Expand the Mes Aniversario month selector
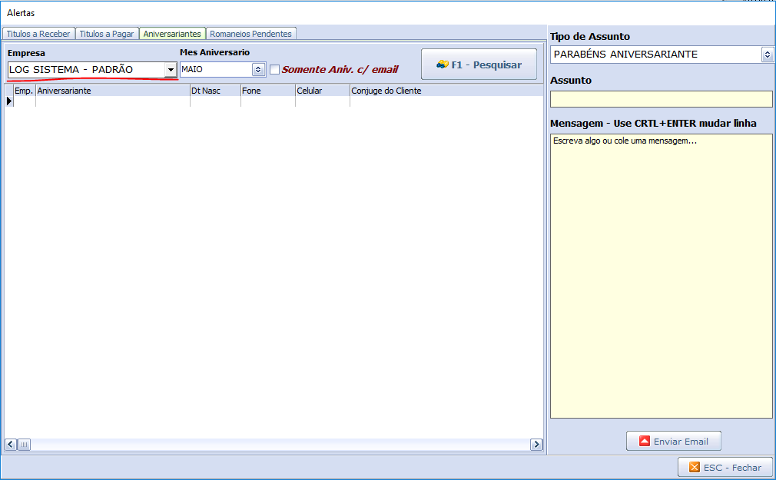The image size is (776, 480). pyautogui.click(x=258, y=70)
